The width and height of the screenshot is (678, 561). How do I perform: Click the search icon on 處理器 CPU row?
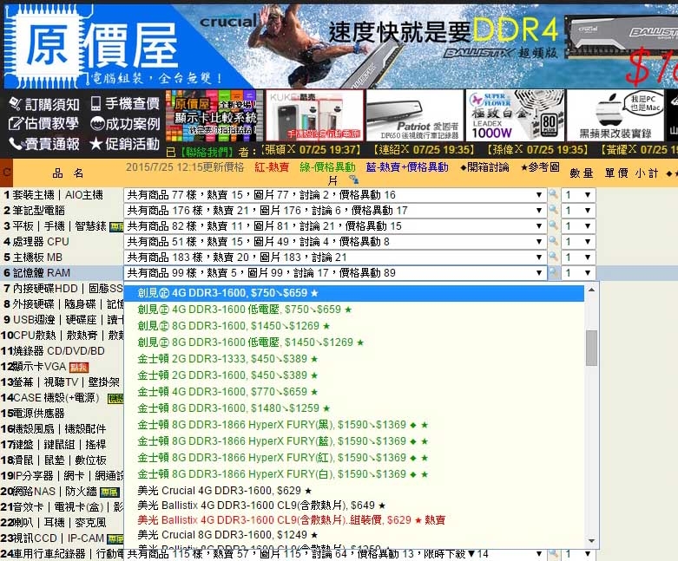pos(553,241)
